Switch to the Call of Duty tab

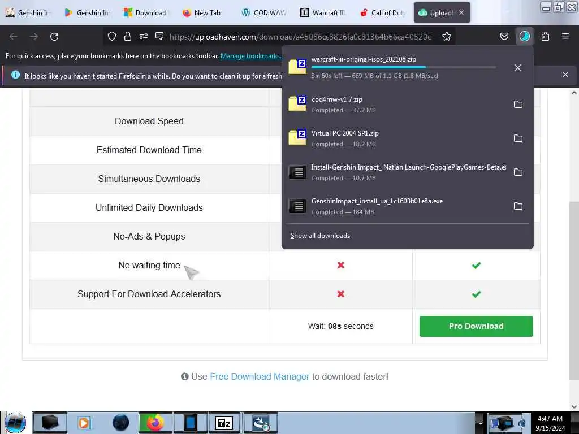click(382, 13)
